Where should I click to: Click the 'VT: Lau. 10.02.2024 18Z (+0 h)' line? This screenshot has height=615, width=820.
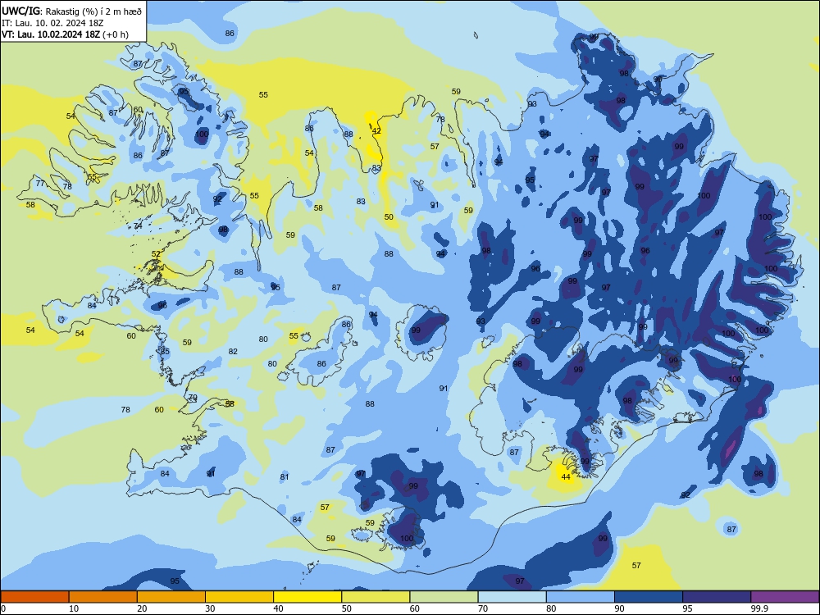pos(65,34)
